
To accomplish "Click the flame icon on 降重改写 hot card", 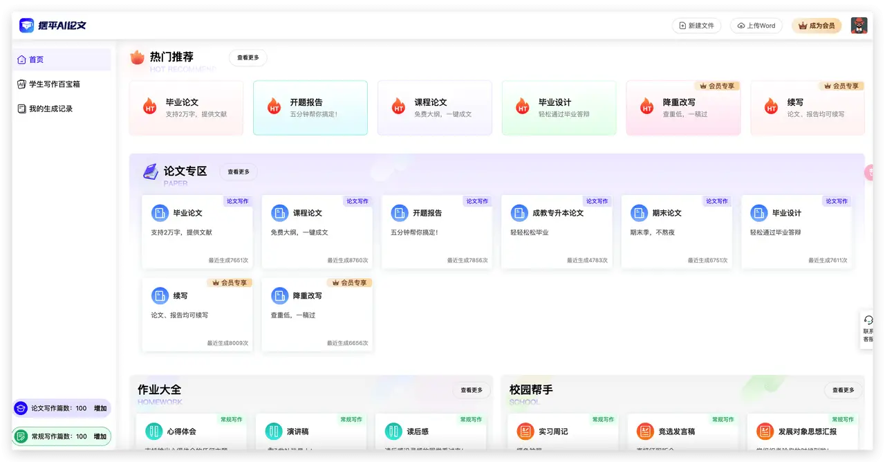I will coord(646,107).
